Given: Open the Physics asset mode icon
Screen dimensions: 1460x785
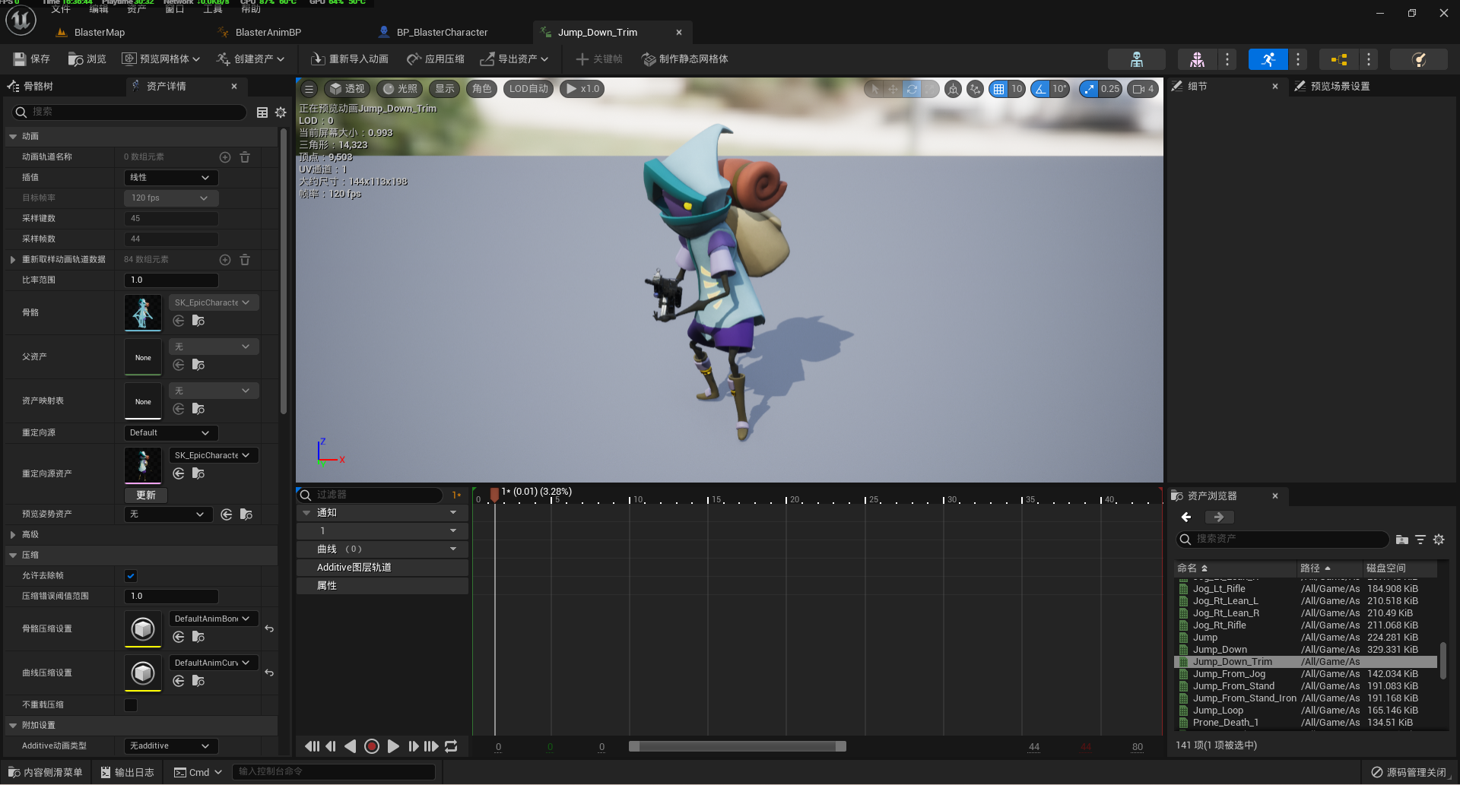Looking at the screenshot, I should 1418,59.
